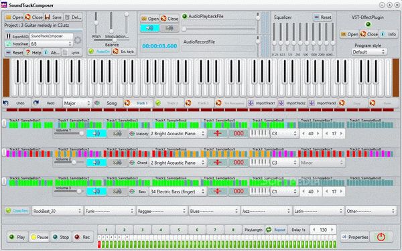402x251 pixels.
Task: Select Track 3 toggle button
Action: coord(200,103)
